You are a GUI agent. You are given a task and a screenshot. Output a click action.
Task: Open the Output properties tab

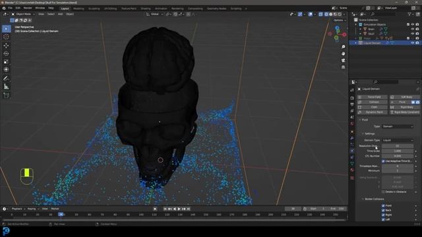coord(352,104)
